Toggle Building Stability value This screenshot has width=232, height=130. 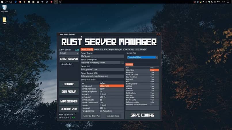[154, 84]
